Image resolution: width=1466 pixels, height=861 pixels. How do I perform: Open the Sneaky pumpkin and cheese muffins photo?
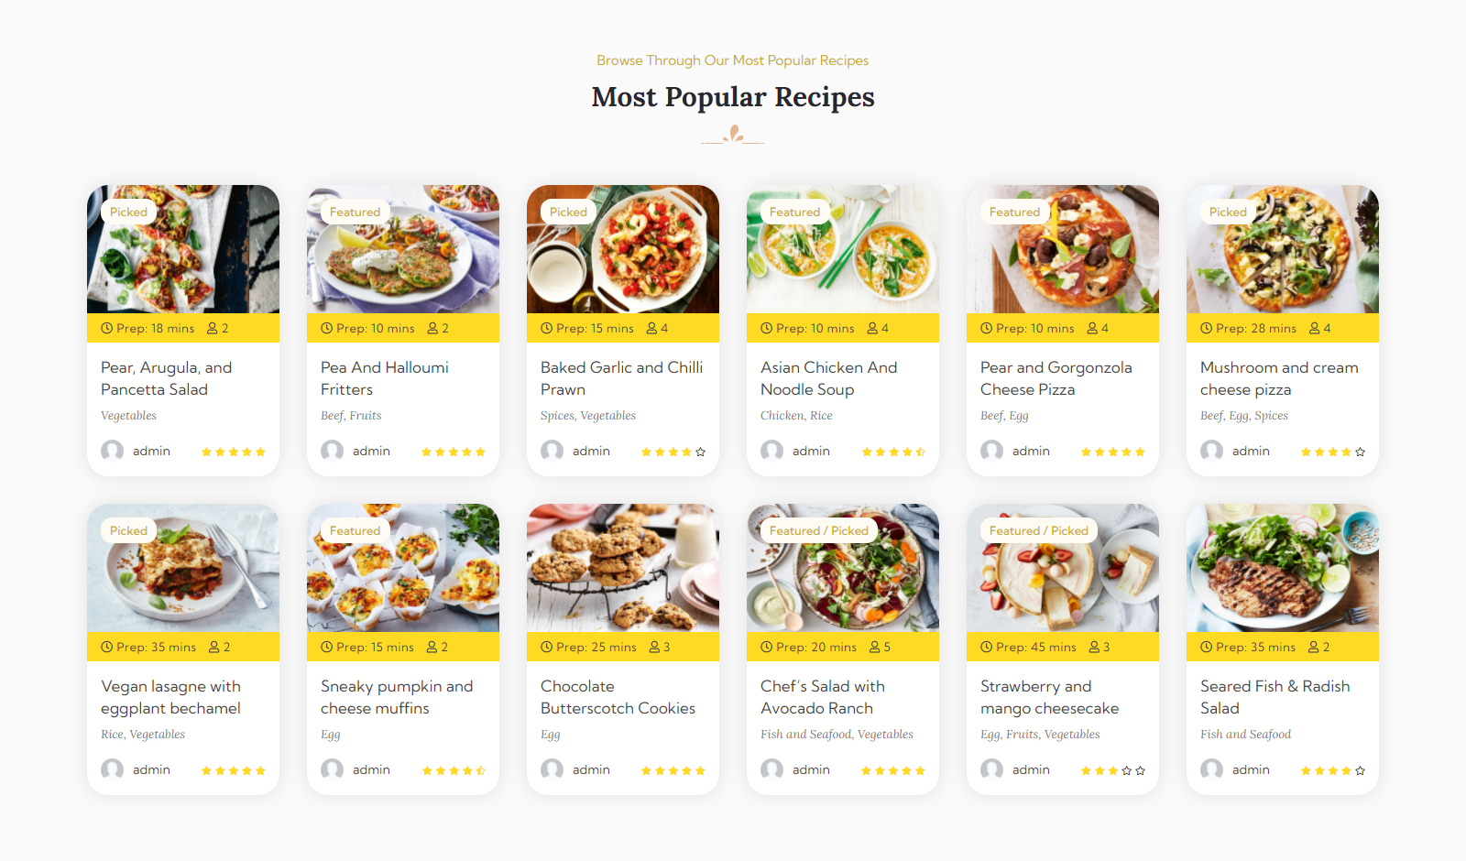pyautogui.click(x=403, y=568)
